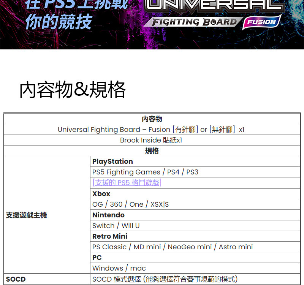Click the 規格 table header cell
This screenshot has width=304, height=285.
click(x=152, y=151)
